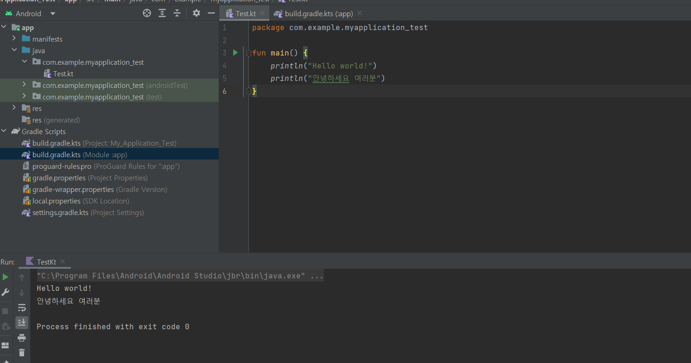Viewport: 691px width, 363px height.
Task: Click the Select Opened File crosshair icon
Action: pyautogui.click(x=147, y=13)
